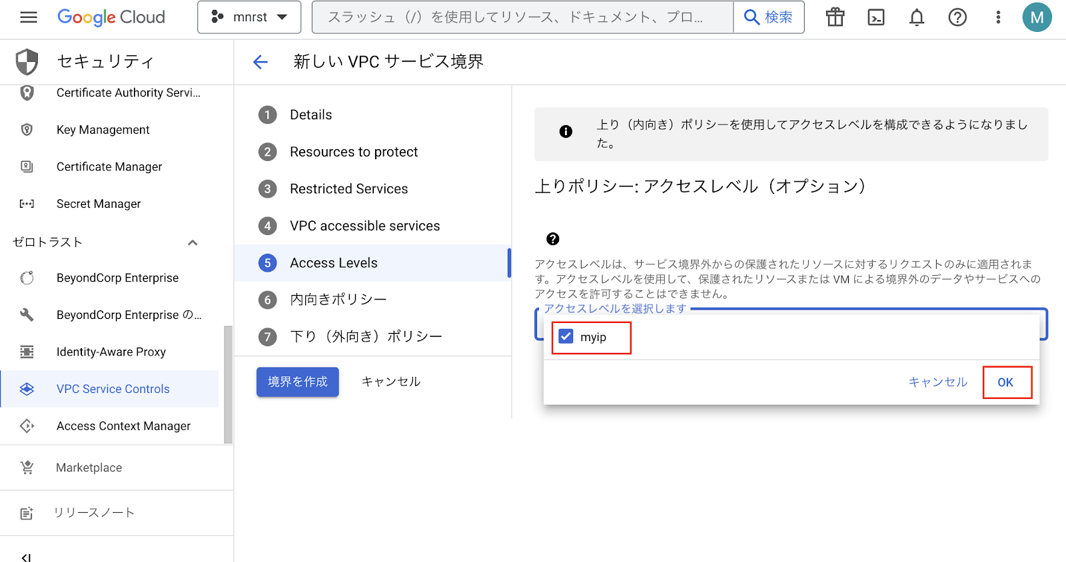Viewport: 1066px width, 562px height.
Task: Go to step 6 内向きポリシー
Action: tap(338, 300)
